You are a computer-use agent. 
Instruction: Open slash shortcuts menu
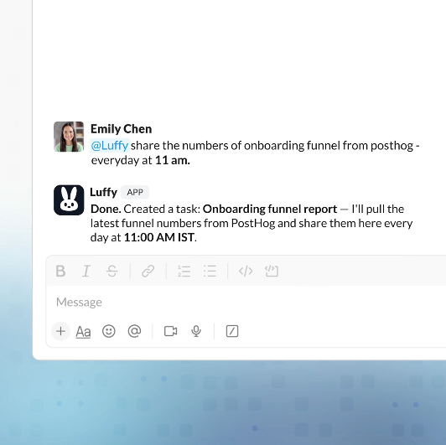click(x=232, y=331)
